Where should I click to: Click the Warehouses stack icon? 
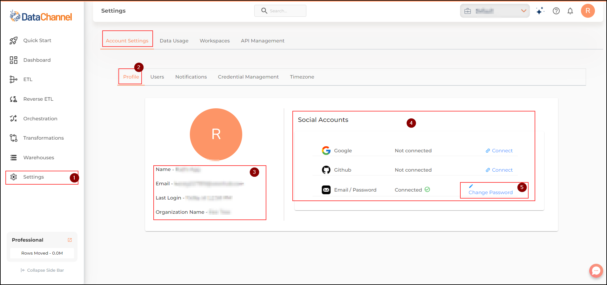(13, 158)
